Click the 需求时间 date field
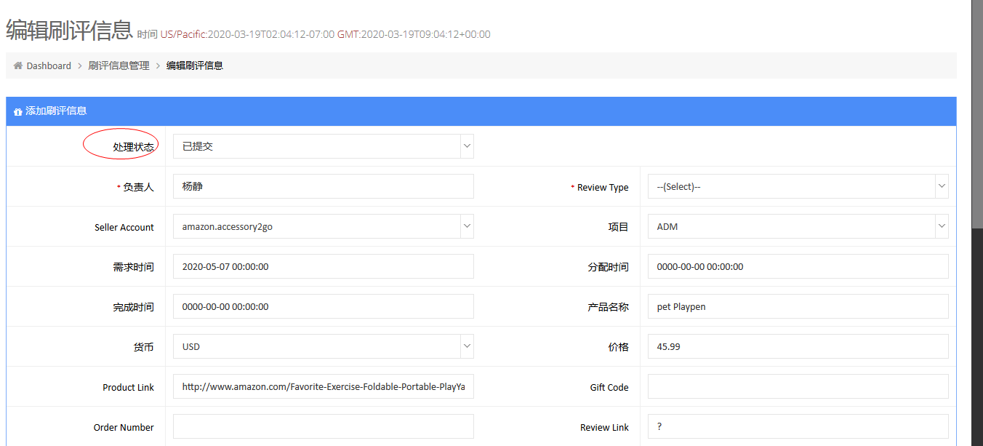 pos(324,266)
